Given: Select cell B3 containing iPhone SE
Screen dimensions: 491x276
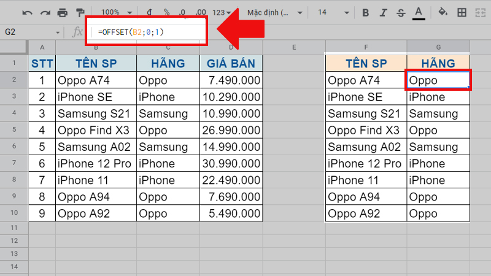Looking at the screenshot, I should [x=96, y=97].
